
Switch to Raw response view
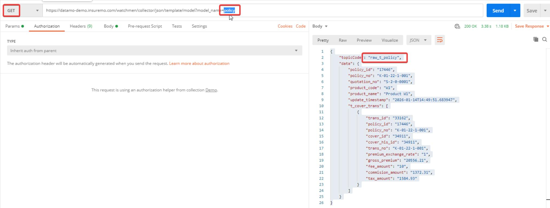click(343, 40)
